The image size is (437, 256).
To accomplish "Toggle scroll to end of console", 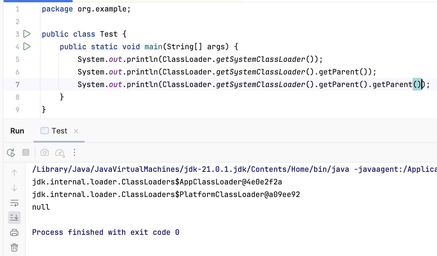I will 14,218.
